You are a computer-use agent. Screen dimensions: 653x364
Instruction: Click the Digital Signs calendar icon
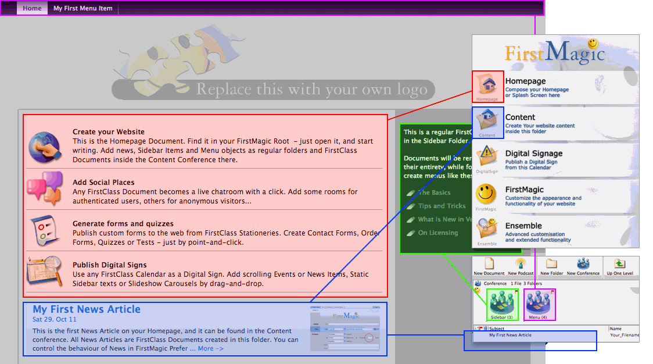point(45,272)
